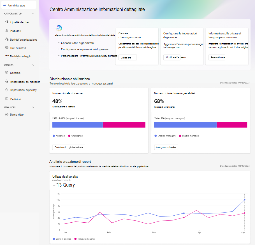Click the blue Enabled managers bar segment
This screenshot has height=245, width=255.
point(185,125)
